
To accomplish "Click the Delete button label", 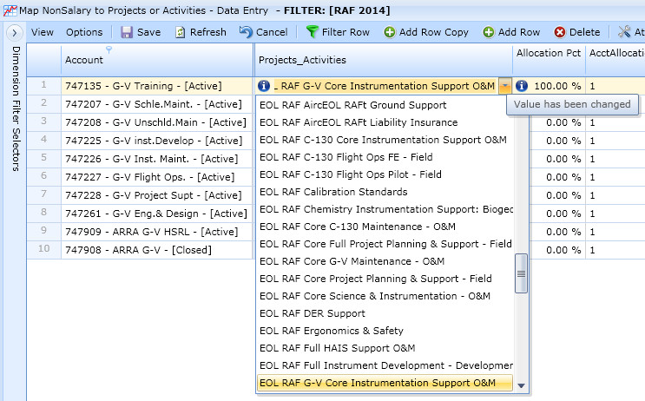I will pyautogui.click(x=584, y=32).
